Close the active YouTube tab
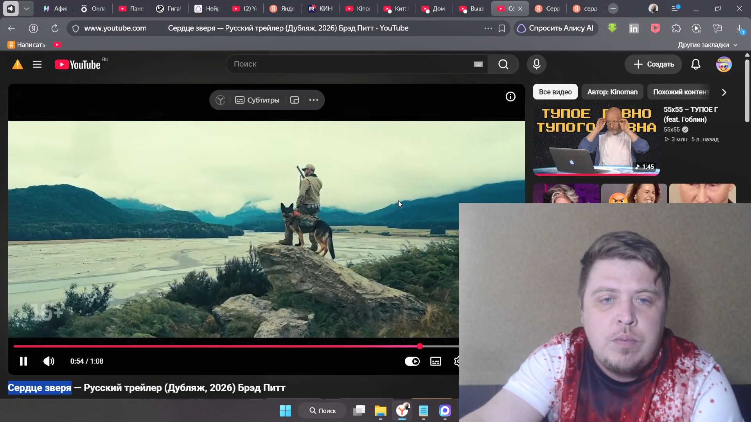The image size is (751, 422). 520,9
